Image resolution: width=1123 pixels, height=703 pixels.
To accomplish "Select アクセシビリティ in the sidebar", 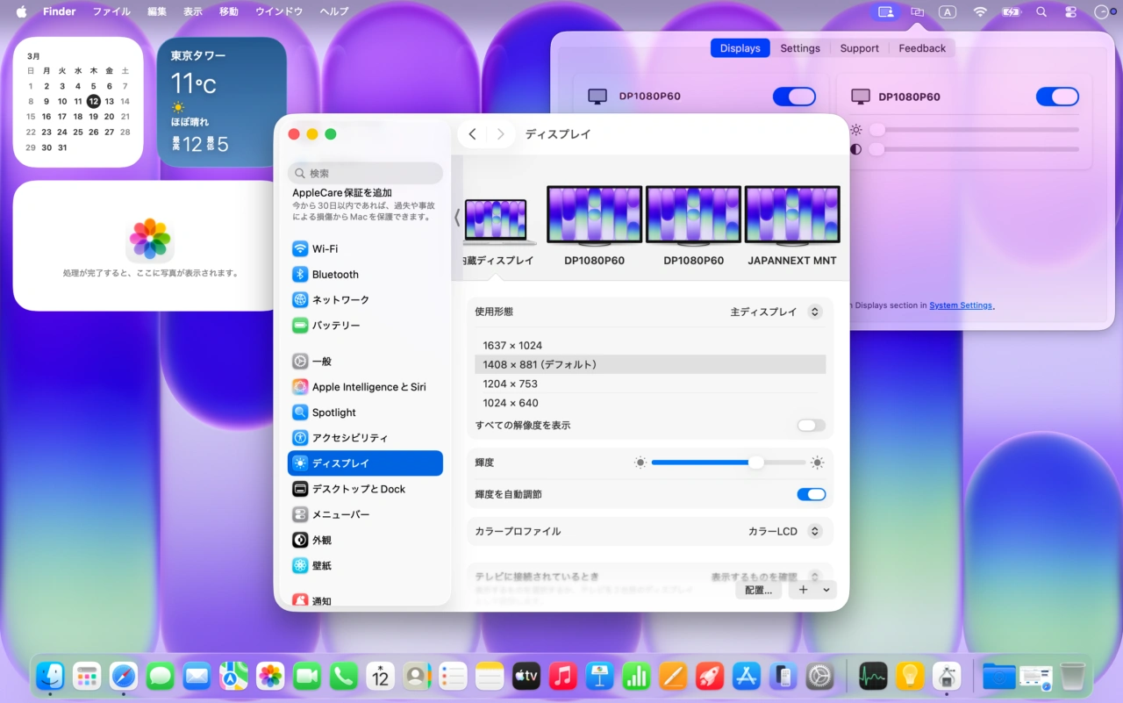I will click(348, 437).
